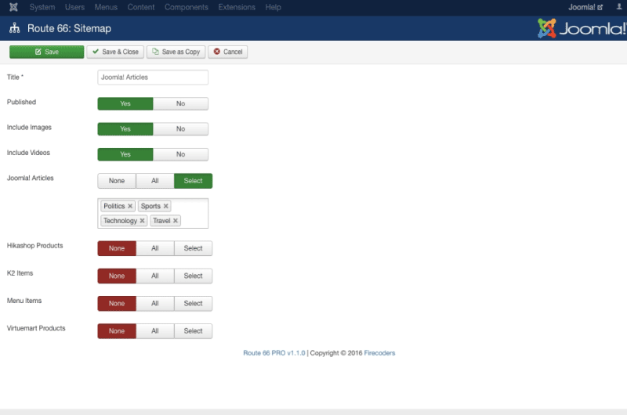
Task: Click Save & Close button
Action: (115, 52)
